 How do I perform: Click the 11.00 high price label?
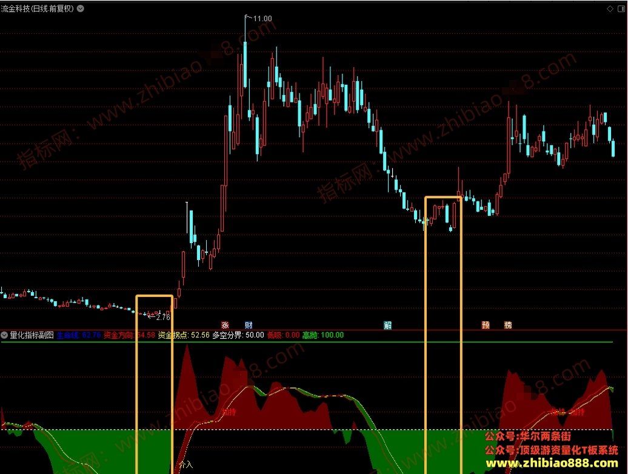pos(262,18)
